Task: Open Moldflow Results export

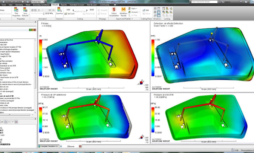Action: [123, 12]
